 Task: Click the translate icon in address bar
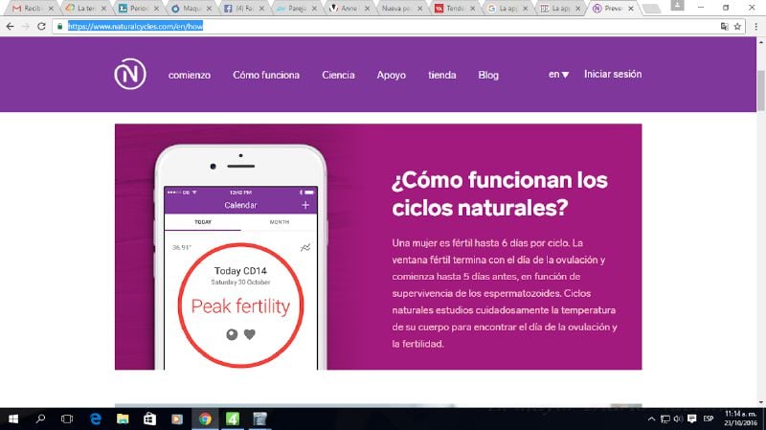(723, 26)
